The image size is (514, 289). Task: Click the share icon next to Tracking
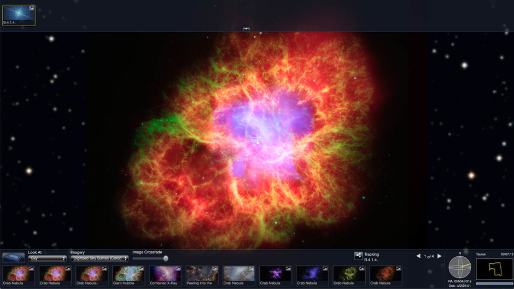(358, 256)
